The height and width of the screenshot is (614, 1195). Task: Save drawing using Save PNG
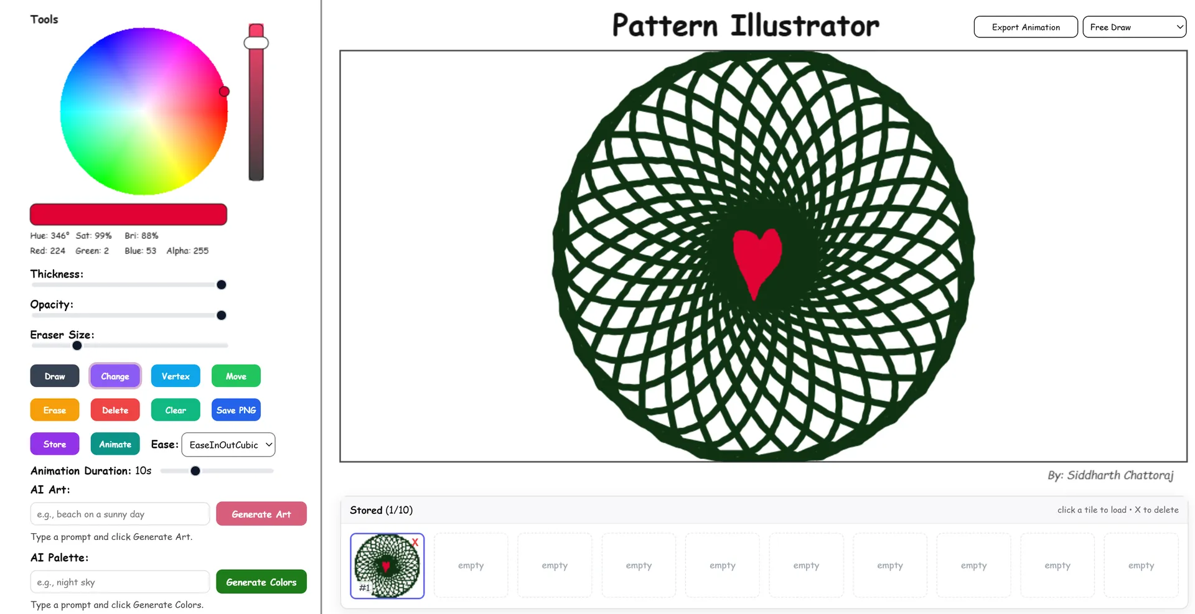pyautogui.click(x=236, y=411)
